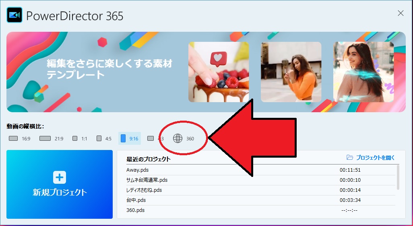413x226 pixels.
Task: Open recent project 360.pds
Action: [261, 210]
